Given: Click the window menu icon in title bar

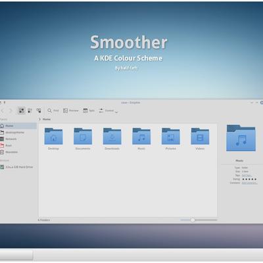Looking at the screenshot, I should 1,103.
